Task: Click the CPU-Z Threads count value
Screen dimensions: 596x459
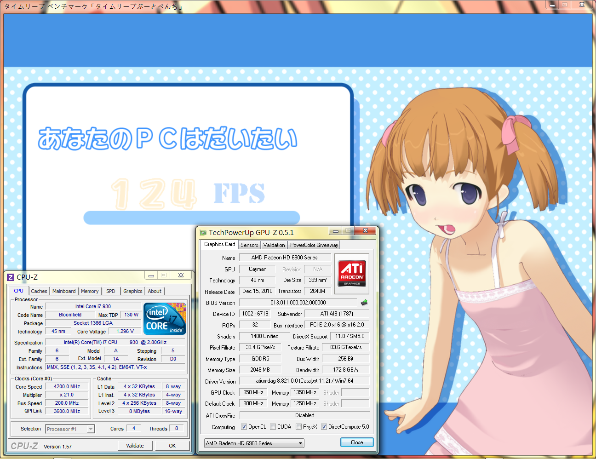Action: click(x=177, y=428)
